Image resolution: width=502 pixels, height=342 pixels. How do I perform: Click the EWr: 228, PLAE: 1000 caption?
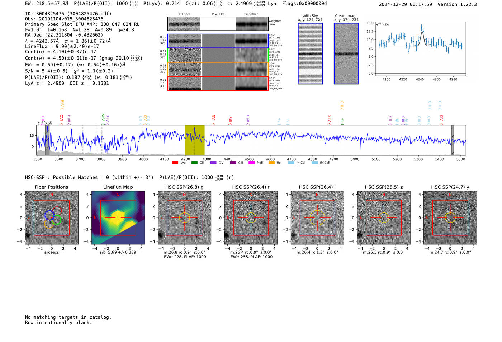(x=185, y=257)
